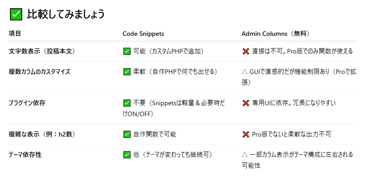Click the Admin Columns（無料） column header
Image resolution: width=384 pixels, height=181 pixels.
click(x=276, y=34)
